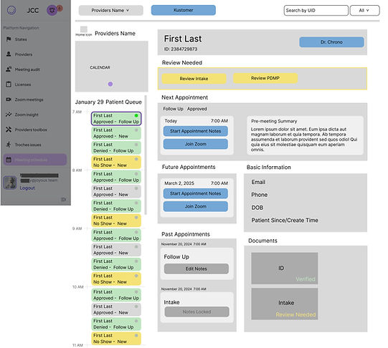Viewport: 388px width, 348px height.
Task: Click the Providers person icon
Action: (9, 54)
